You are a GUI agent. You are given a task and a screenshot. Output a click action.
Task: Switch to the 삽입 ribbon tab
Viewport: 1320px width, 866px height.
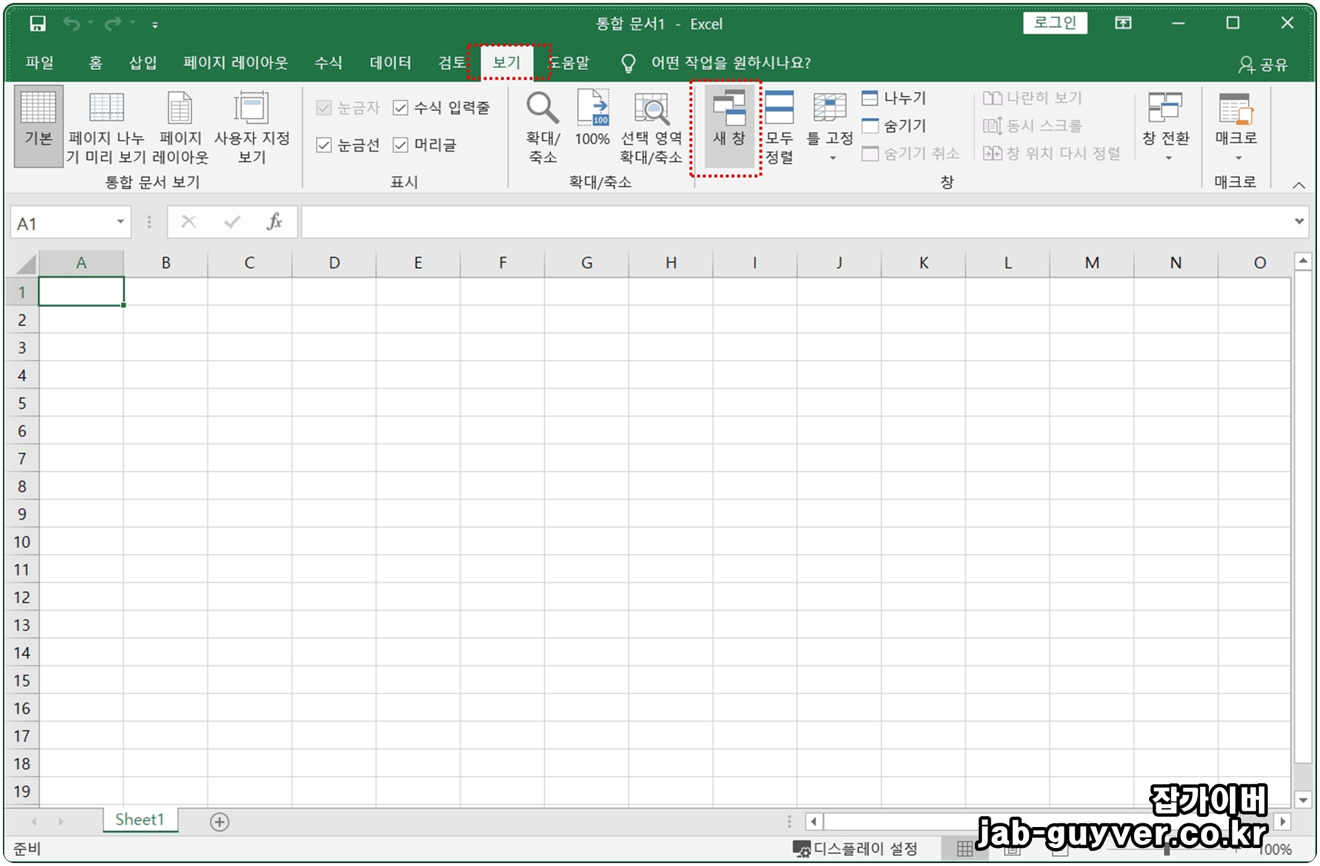point(143,63)
